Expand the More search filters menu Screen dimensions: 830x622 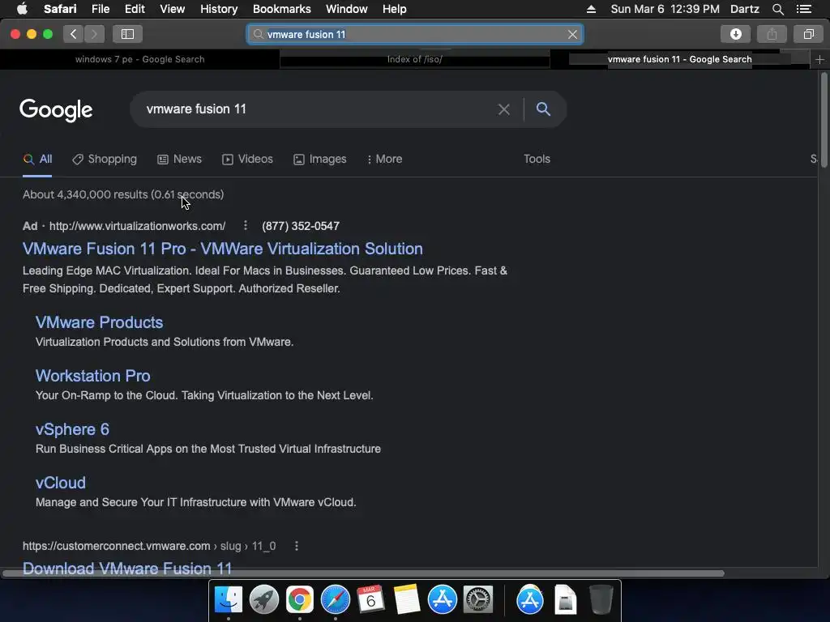[385, 160]
